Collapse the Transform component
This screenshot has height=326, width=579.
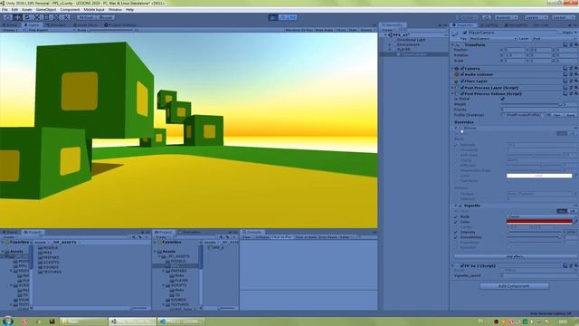pyautogui.click(x=453, y=44)
